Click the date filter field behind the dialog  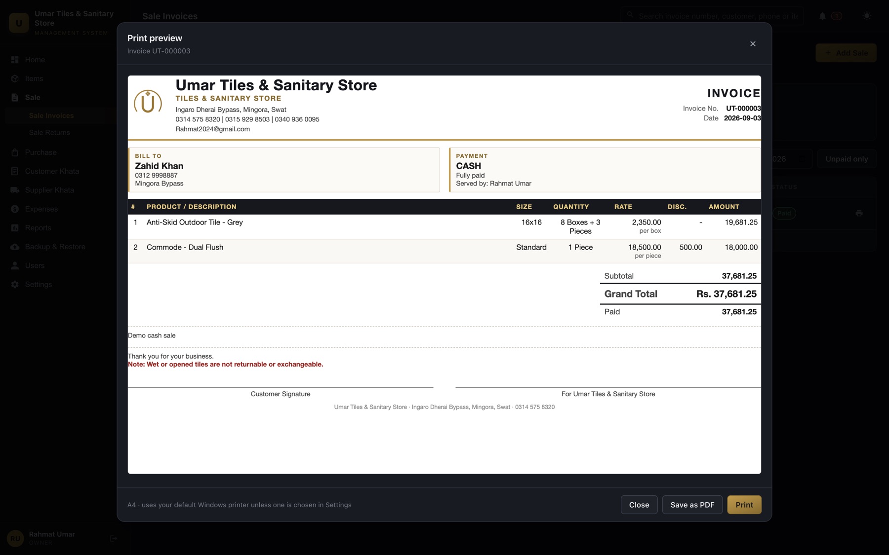(x=792, y=159)
